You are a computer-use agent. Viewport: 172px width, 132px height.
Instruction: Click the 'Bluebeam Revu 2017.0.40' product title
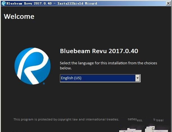tap(99, 51)
